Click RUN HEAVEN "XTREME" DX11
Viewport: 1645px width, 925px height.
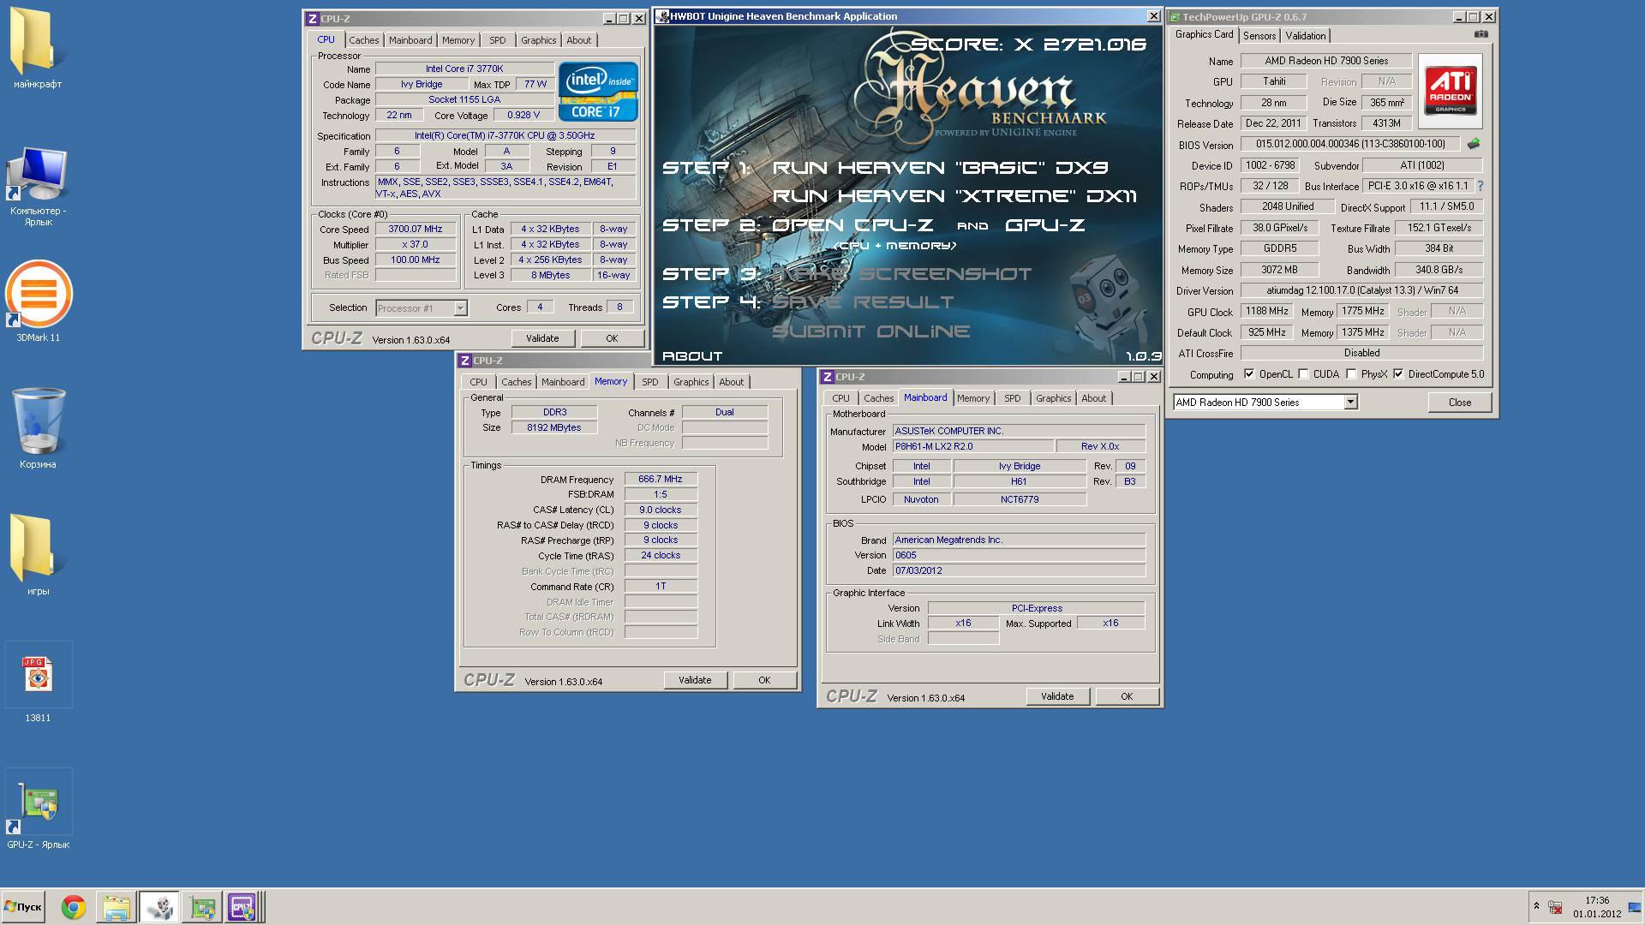(954, 196)
